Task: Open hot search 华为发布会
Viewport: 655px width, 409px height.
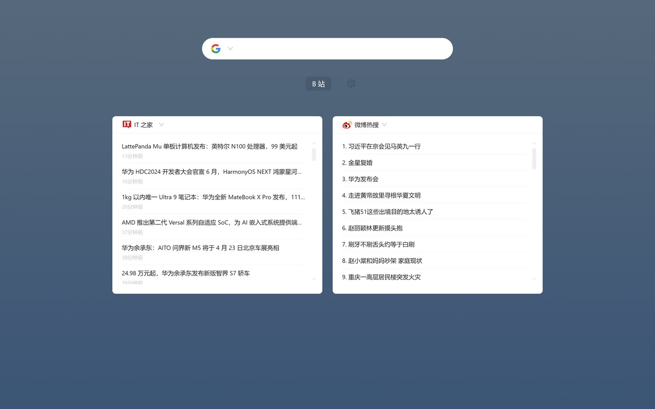Action: [x=360, y=179]
